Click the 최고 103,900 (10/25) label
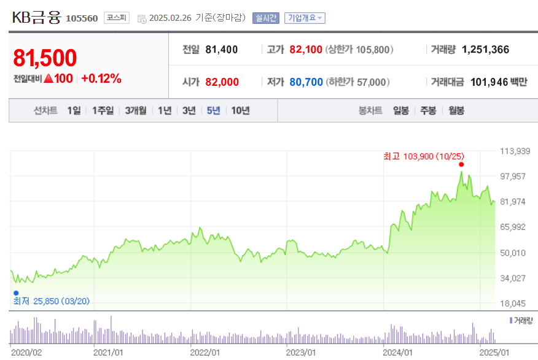Image resolution: width=538 pixels, height=360 pixels. [x=424, y=156]
